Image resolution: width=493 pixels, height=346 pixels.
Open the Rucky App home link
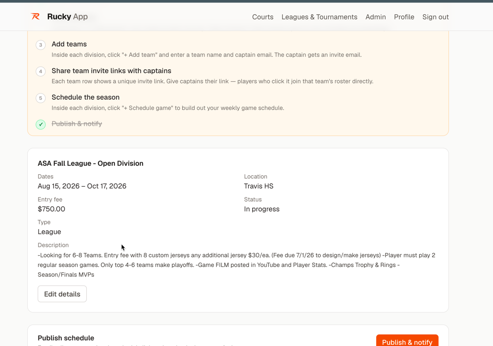click(x=59, y=17)
